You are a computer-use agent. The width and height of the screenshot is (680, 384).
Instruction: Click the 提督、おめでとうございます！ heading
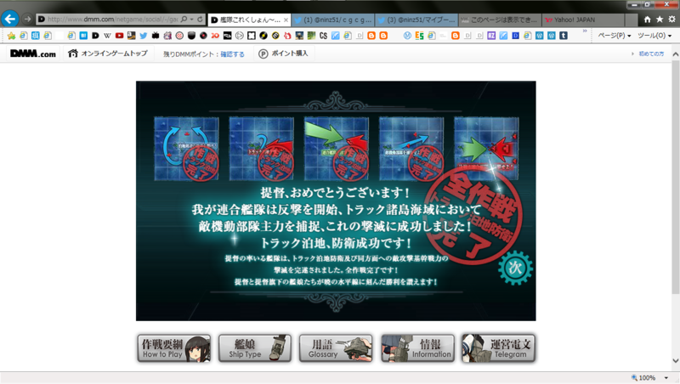(x=336, y=193)
